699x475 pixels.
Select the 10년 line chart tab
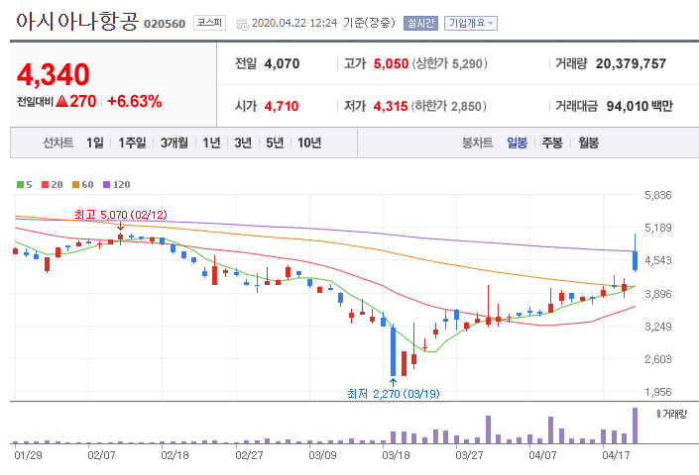coord(309,142)
